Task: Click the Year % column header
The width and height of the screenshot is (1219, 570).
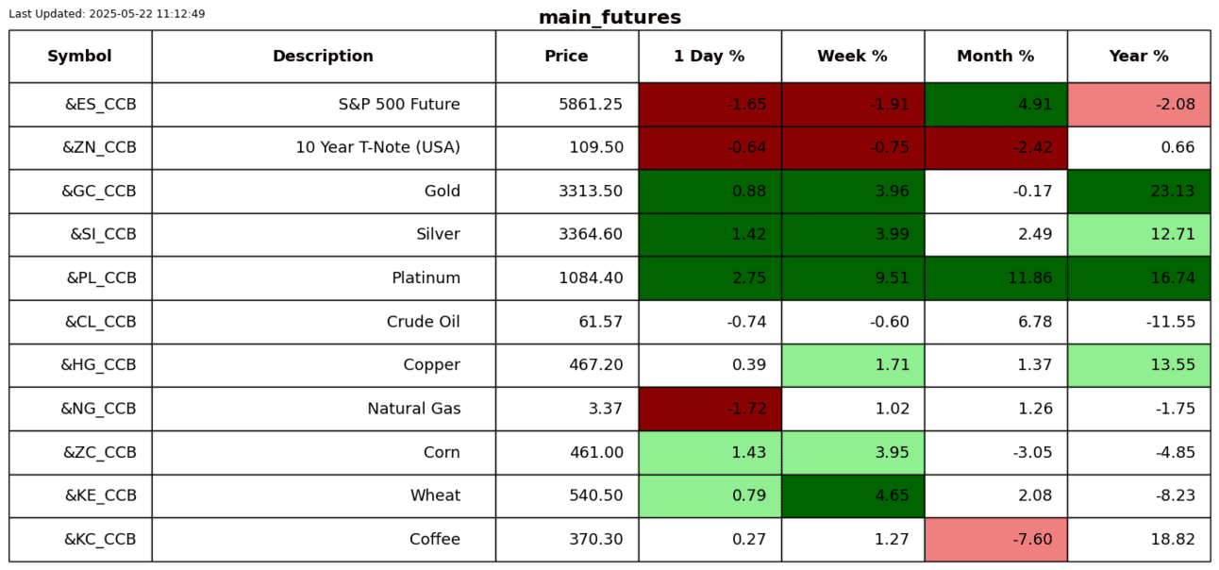Action: 1139,57
